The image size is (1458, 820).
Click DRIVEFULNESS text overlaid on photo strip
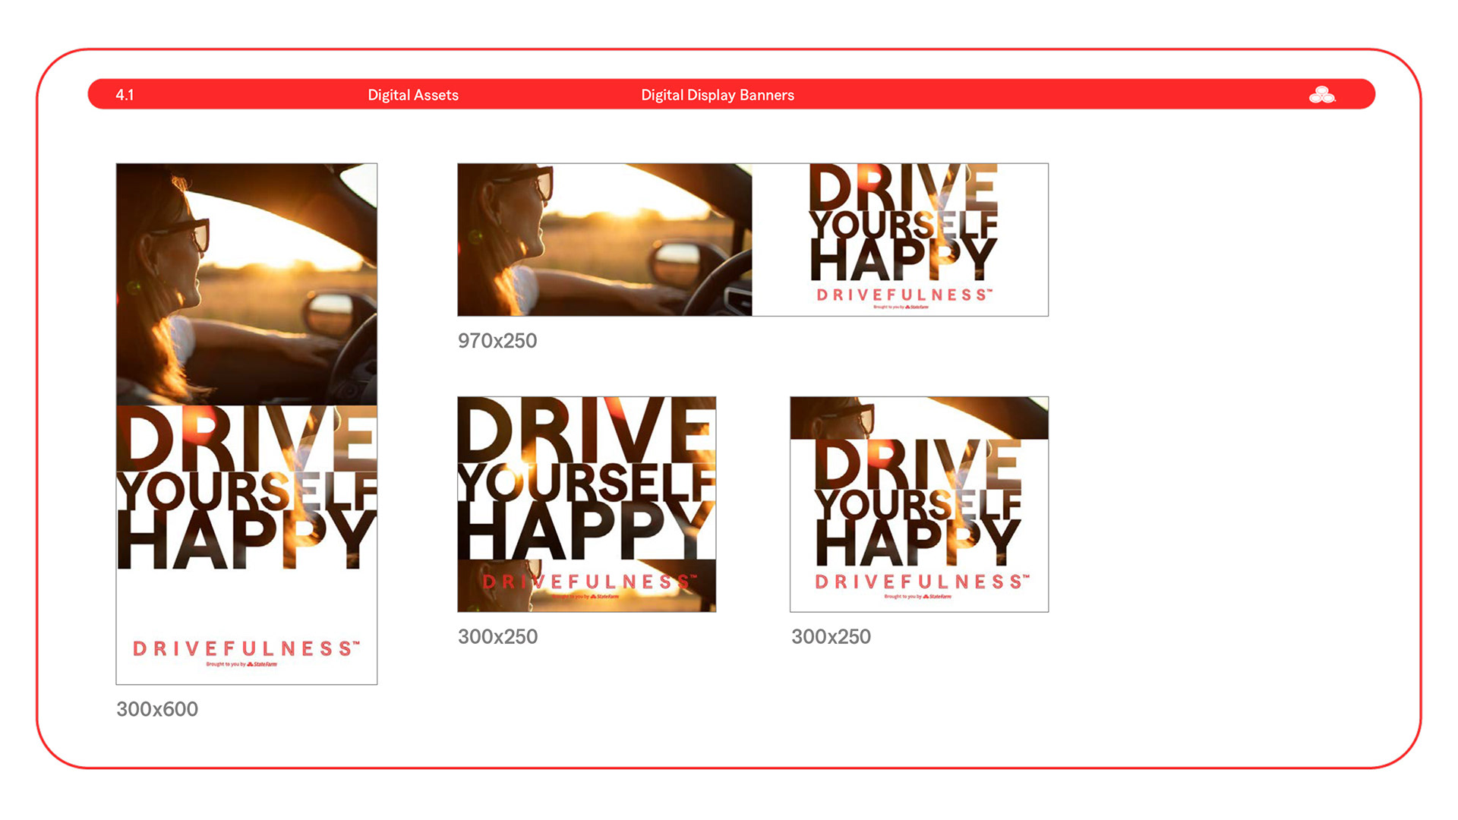(x=589, y=582)
